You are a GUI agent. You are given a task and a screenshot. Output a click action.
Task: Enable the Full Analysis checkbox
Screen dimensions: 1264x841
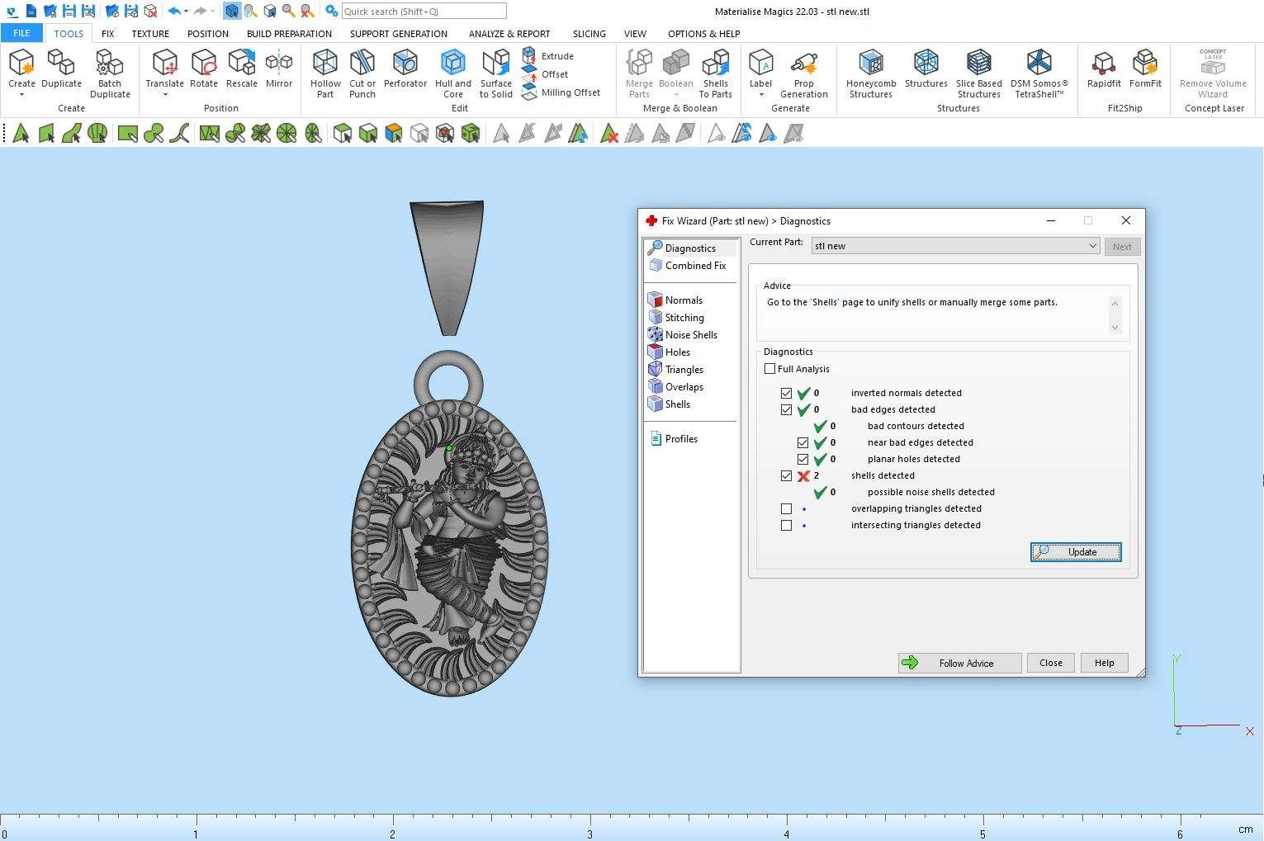tap(770, 369)
